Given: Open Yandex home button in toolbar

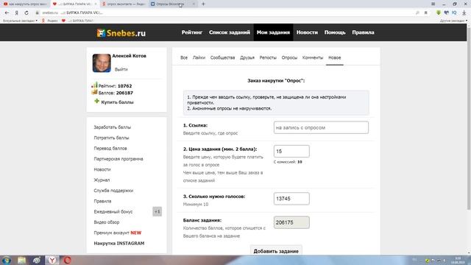Looking at the screenshot, I should (x=16, y=13).
